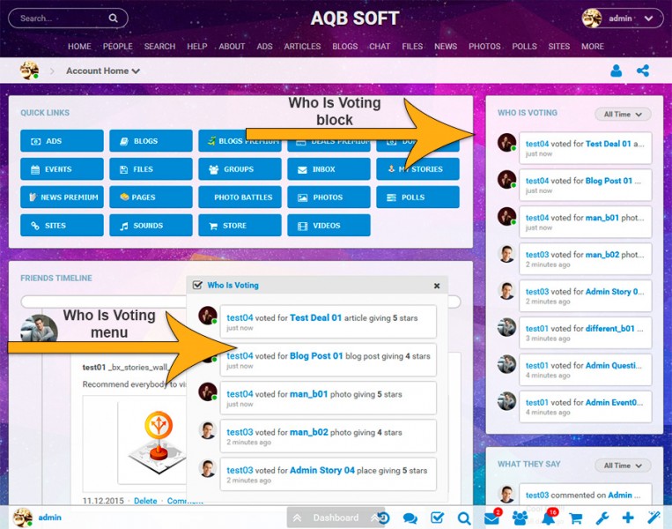Image resolution: width=672 pixels, height=529 pixels.
Task: Click the magic wand icon in bottom toolbar
Action: click(x=654, y=518)
